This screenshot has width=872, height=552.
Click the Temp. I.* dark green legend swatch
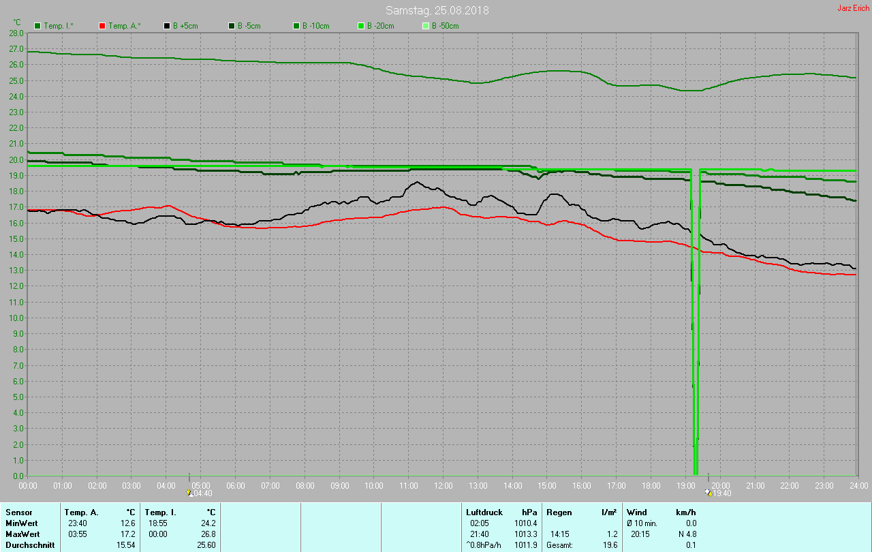pyautogui.click(x=37, y=26)
